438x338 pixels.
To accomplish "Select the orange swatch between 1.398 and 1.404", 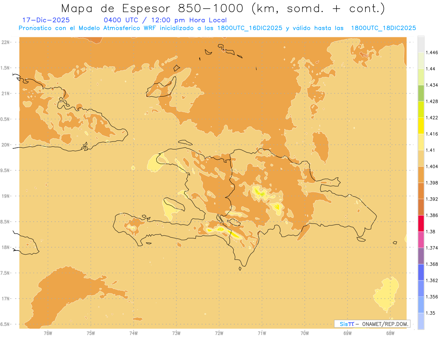I will click(421, 174).
